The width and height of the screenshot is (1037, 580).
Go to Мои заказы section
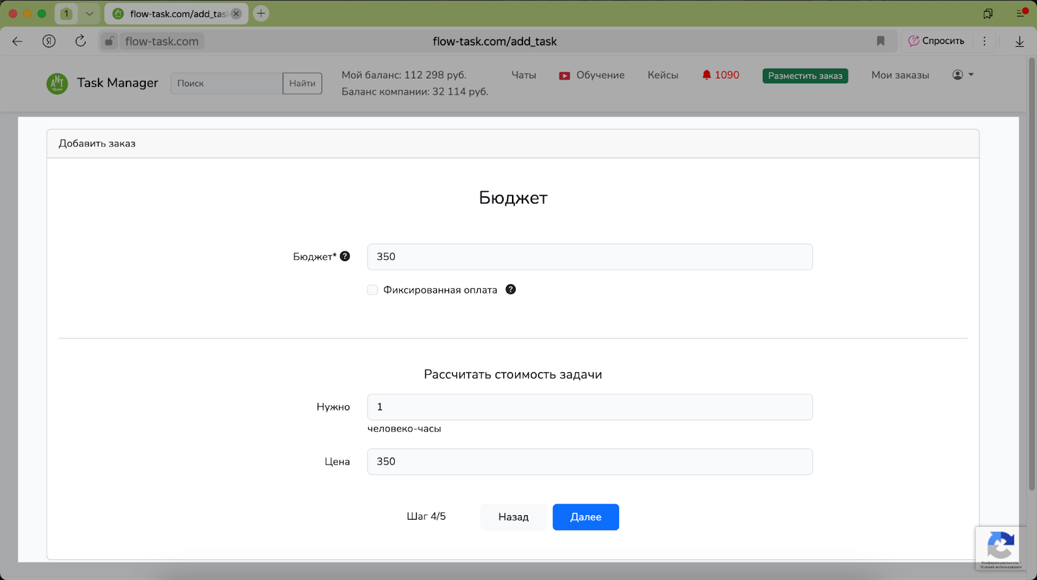click(900, 75)
